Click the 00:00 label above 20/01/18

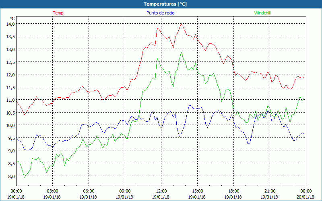coord(306,191)
